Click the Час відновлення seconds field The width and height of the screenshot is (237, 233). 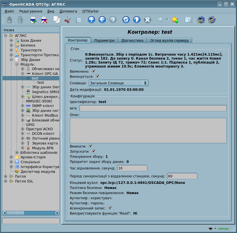(132, 168)
